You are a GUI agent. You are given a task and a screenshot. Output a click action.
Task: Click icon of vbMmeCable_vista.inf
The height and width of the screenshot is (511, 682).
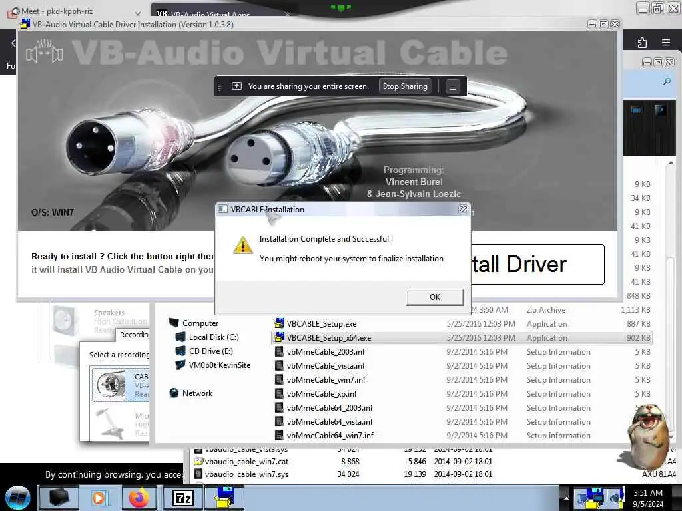coord(279,365)
